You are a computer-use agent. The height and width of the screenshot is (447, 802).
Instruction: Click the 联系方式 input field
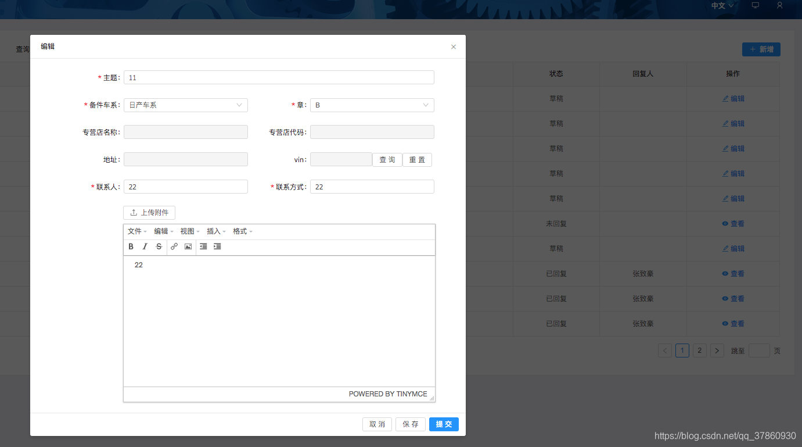372,187
